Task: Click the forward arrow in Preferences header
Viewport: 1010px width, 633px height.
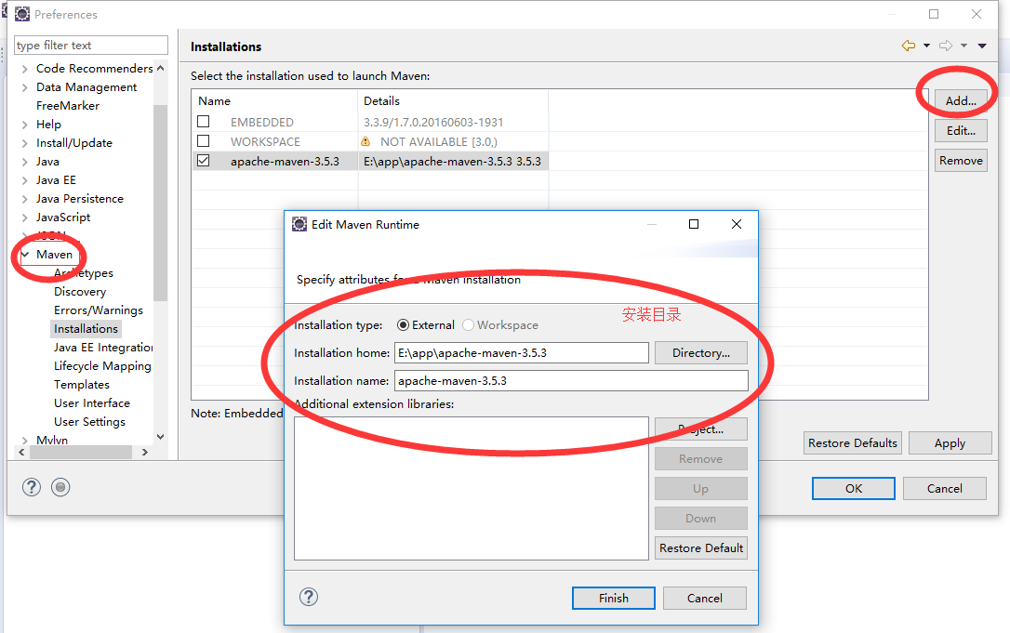Action: (x=946, y=46)
